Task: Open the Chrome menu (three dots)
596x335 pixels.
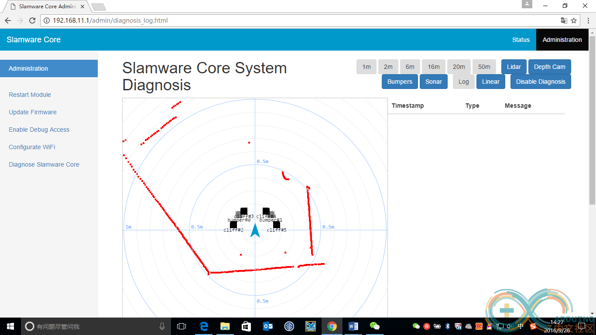Action: click(x=588, y=21)
